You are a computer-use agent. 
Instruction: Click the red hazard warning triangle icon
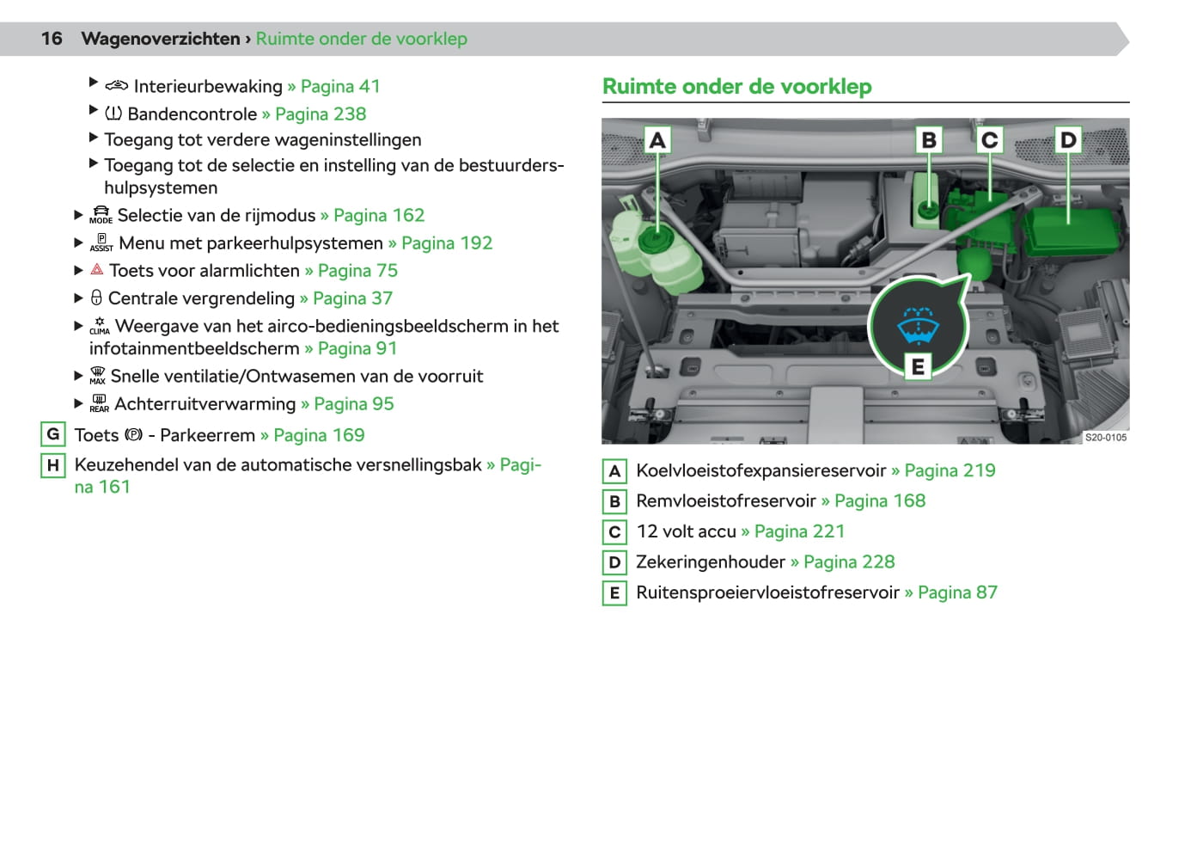pos(97,270)
